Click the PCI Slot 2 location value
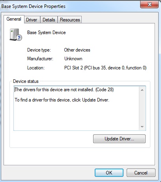Screen dimensions: 161x182 click(105, 68)
